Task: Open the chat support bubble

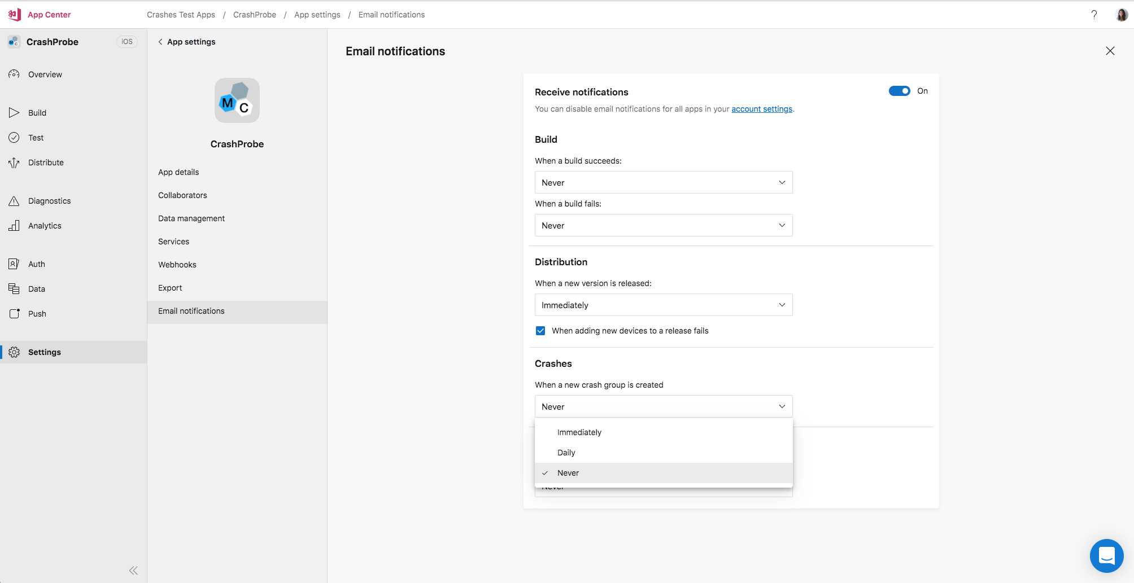Action: point(1106,555)
